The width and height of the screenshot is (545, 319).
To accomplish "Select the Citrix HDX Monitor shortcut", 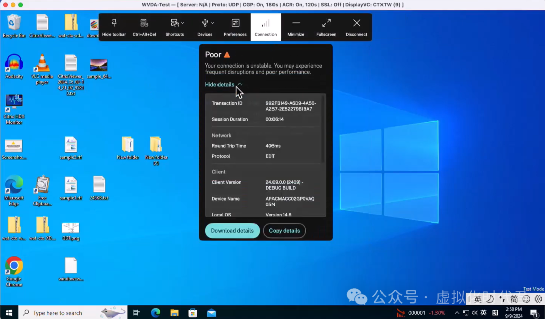I will (14, 110).
